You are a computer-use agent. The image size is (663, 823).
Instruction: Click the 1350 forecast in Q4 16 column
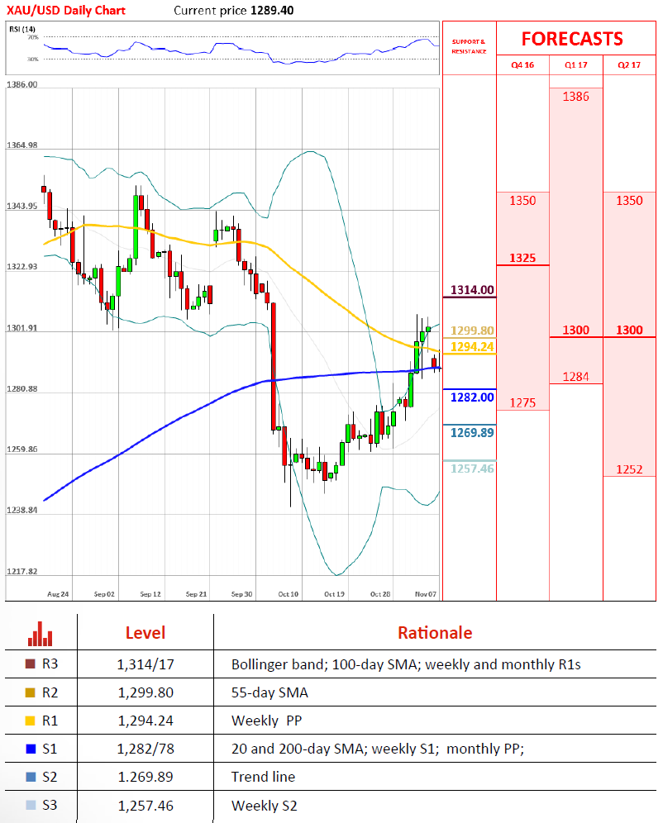[522, 201]
